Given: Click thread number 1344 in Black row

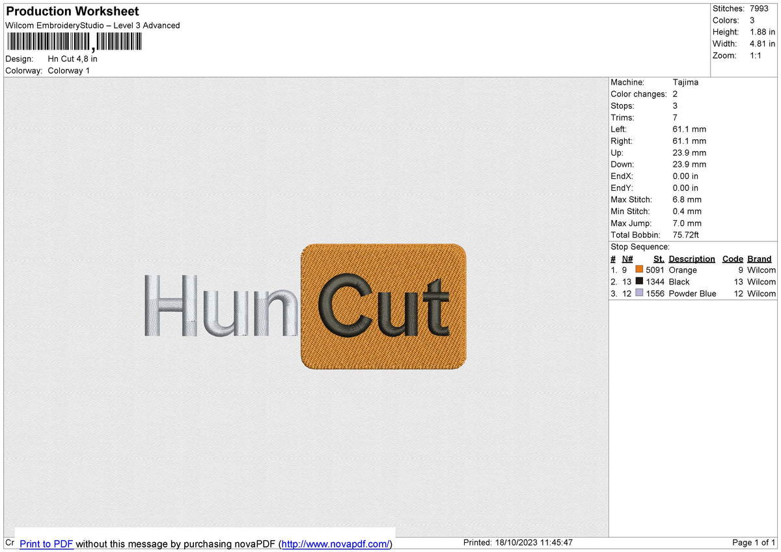Looking at the screenshot, I should [655, 281].
